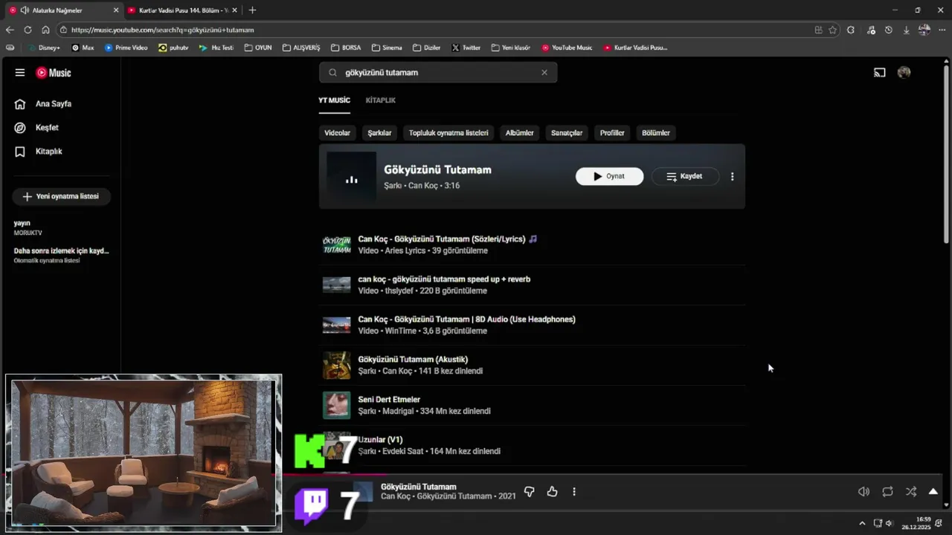Toggle shuffle in the player bar
The image size is (952, 535).
911,492
